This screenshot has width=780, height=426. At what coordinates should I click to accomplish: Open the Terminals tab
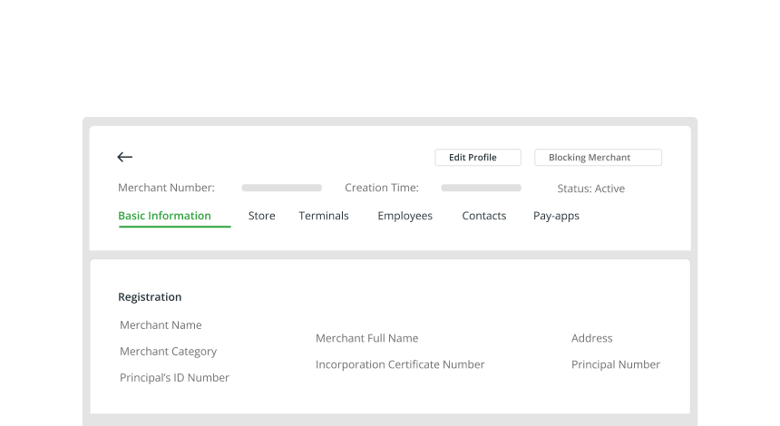(324, 216)
